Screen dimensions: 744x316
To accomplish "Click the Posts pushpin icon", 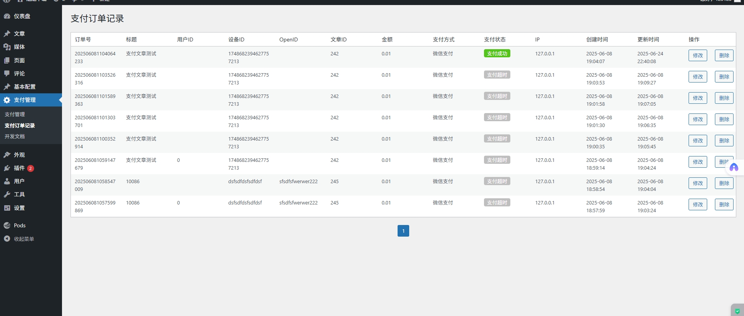I will click(7, 34).
